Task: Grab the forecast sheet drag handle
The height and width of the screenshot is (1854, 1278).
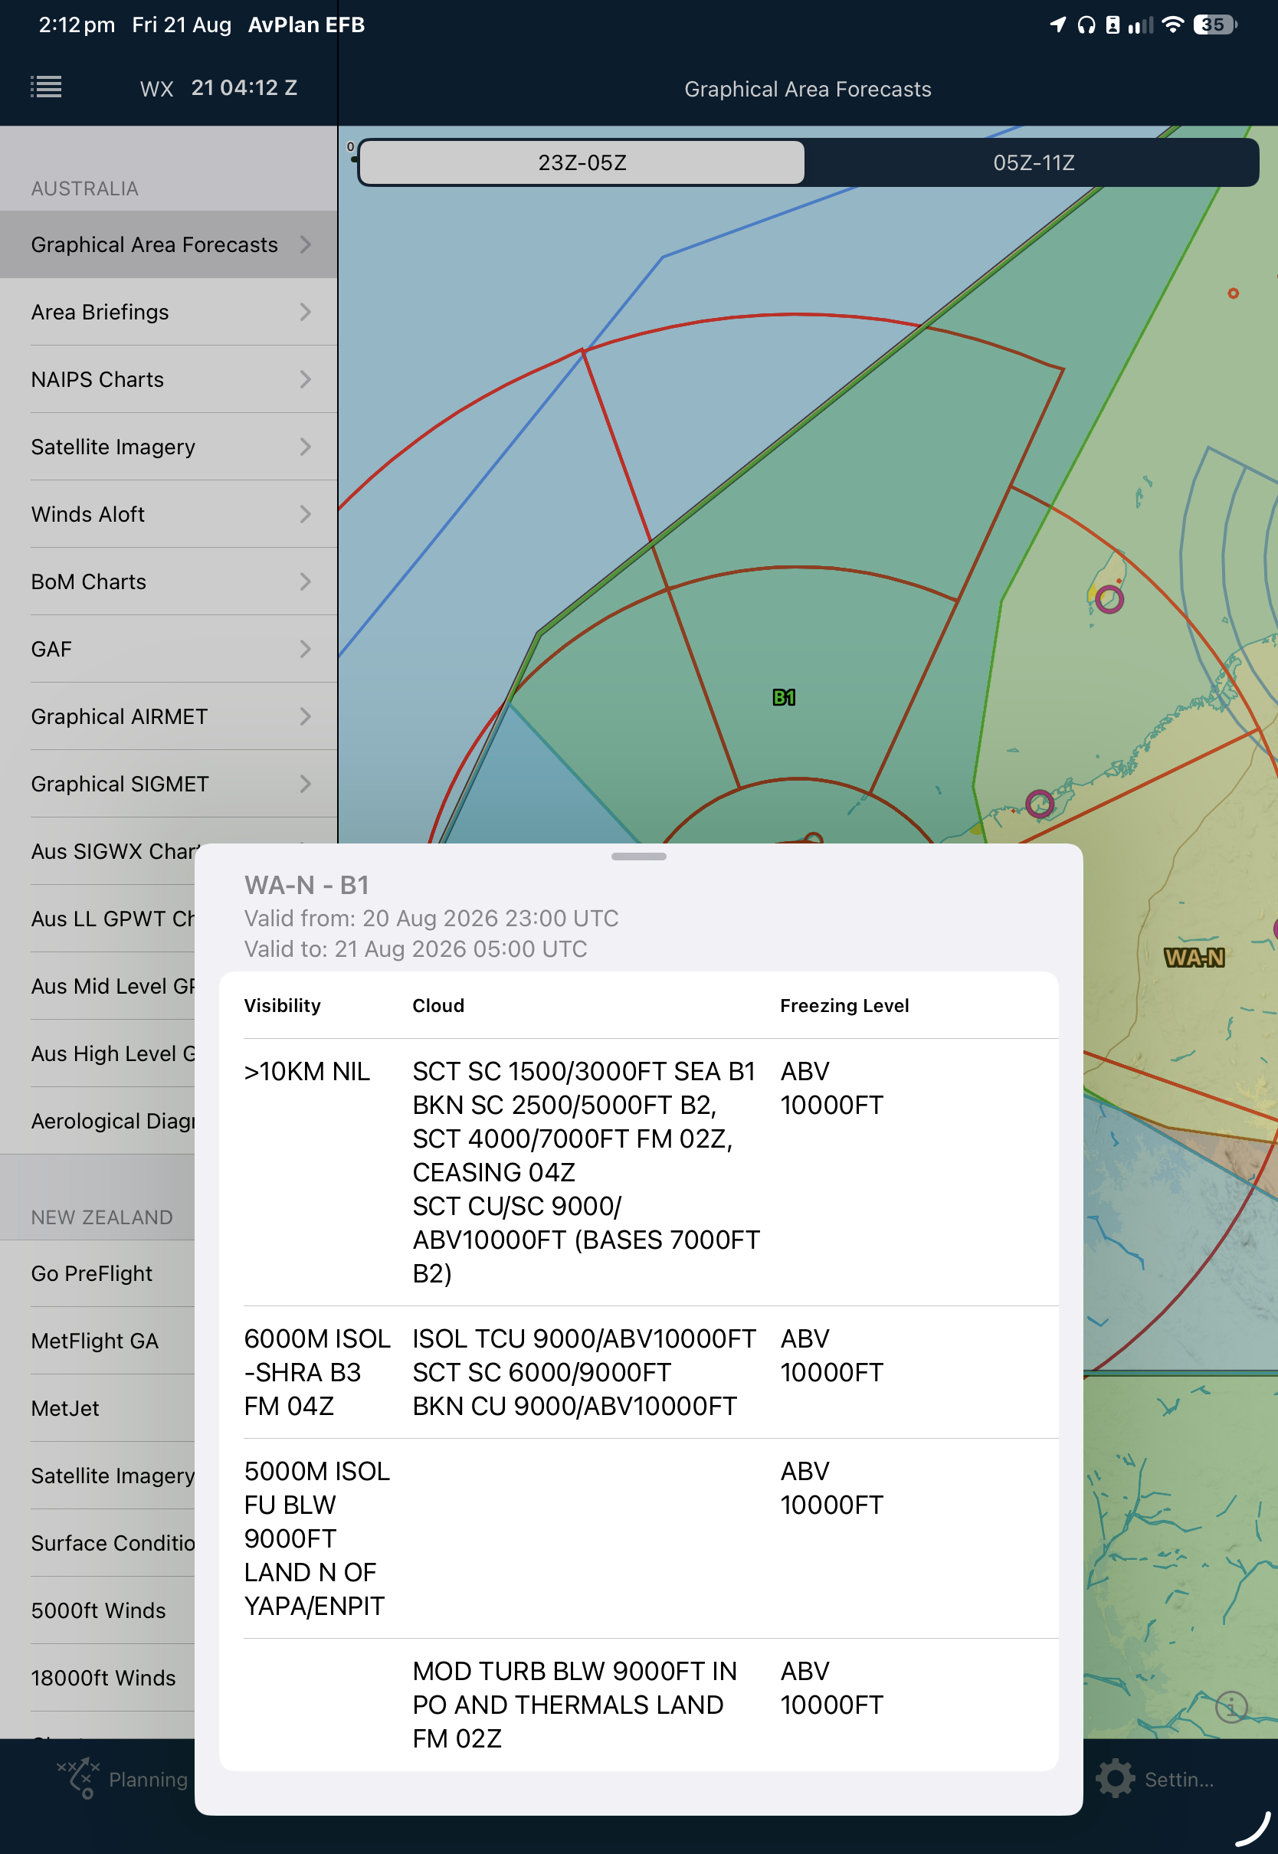Action: tap(638, 857)
